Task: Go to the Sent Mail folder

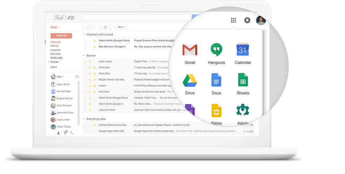Action: (x=56, y=54)
